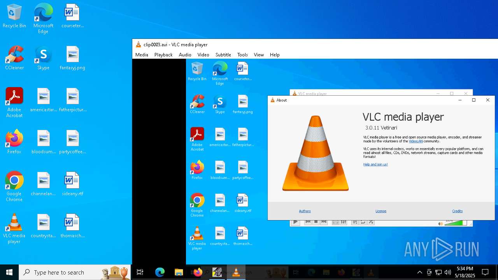Image resolution: width=498 pixels, height=280 pixels.
Task: Open the Subtitle menu in VLC
Action: pos(223,55)
